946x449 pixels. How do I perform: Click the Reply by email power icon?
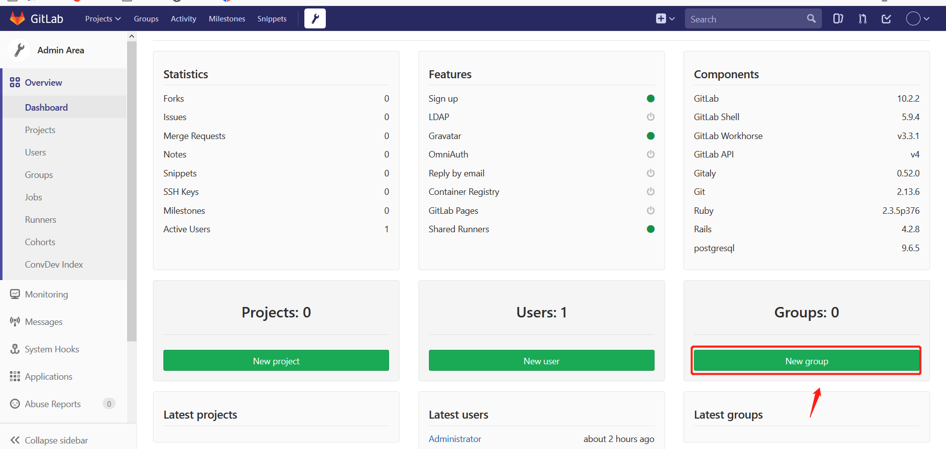(x=651, y=173)
